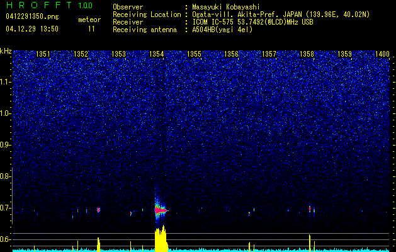Click the 1351 time axis label
This screenshot has height=252, width=396.
tap(43, 54)
